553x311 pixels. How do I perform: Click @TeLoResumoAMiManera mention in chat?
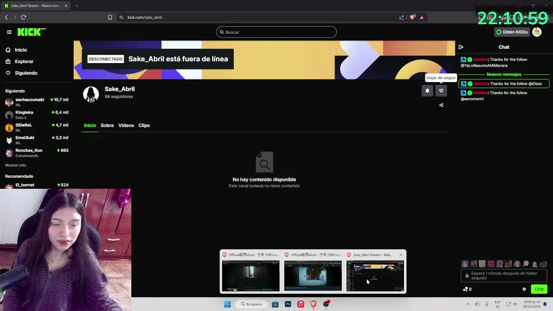pyautogui.click(x=484, y=66)
